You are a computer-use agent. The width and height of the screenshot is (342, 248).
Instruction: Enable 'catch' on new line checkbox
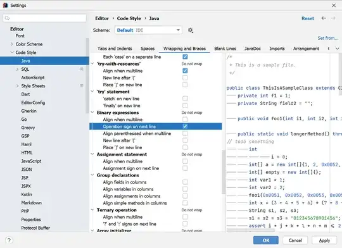185,99
